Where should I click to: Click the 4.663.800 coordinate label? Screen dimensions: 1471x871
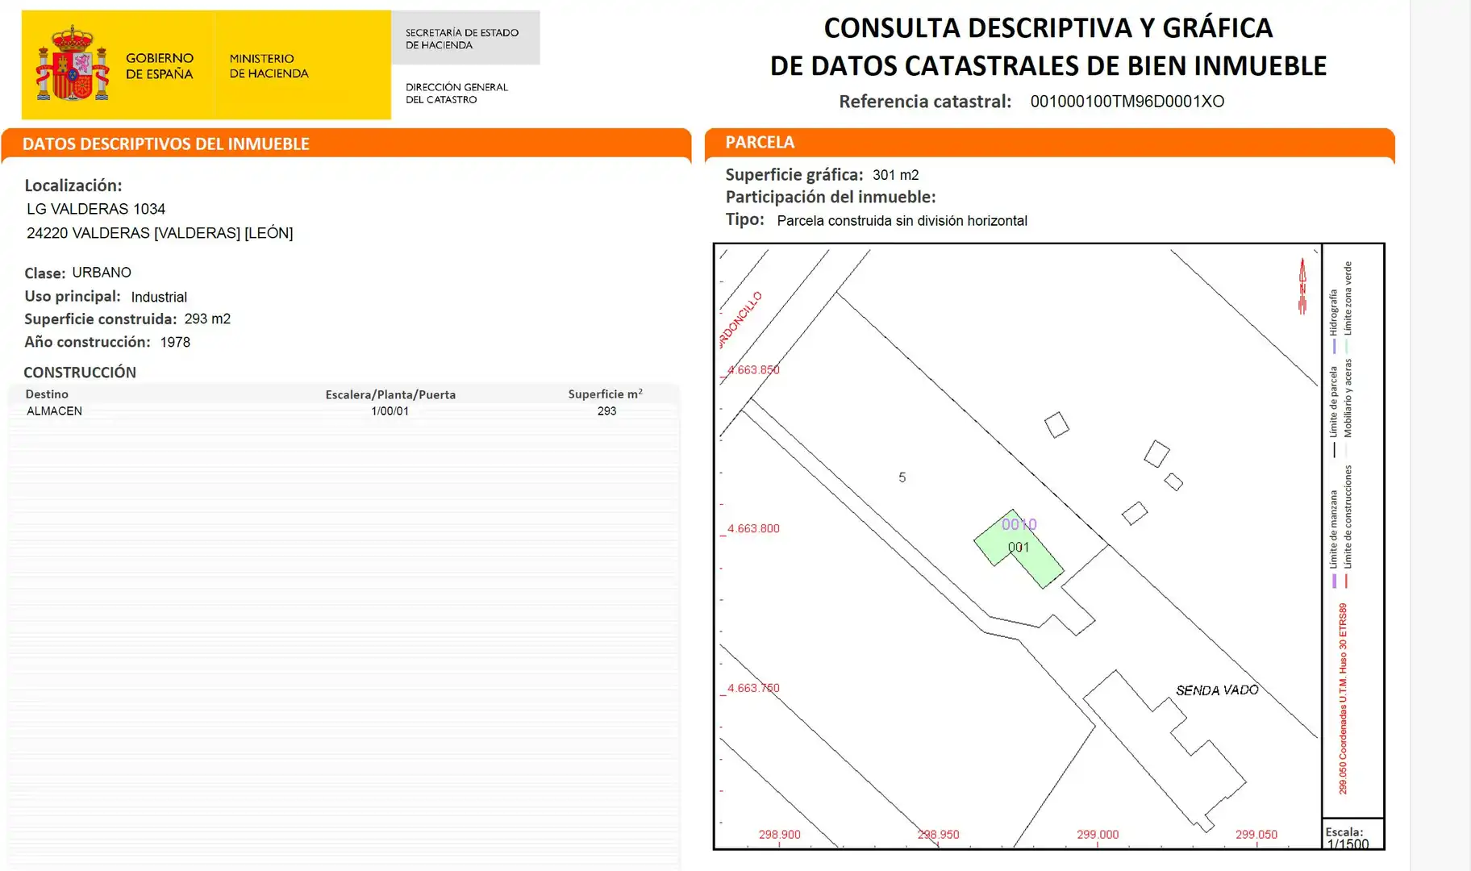(752, 529)
